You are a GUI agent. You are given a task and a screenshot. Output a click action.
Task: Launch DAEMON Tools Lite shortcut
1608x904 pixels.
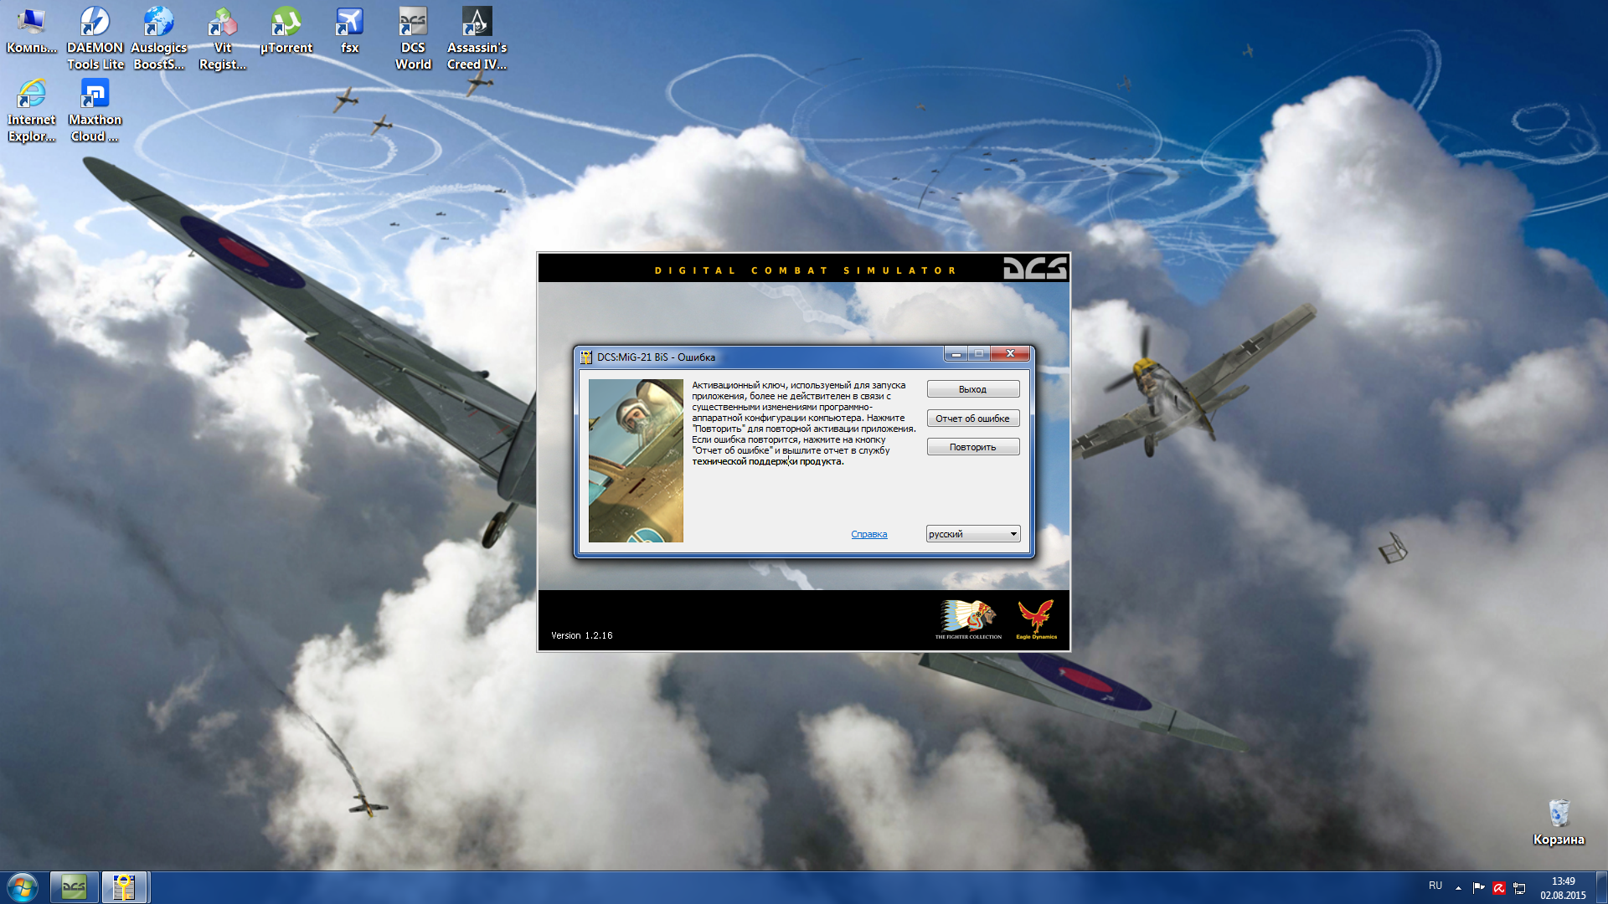click(x=95, y=39)
